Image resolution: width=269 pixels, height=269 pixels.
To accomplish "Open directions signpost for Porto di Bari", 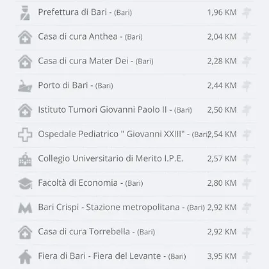I will pyautogui.click(x=247, y=86).
